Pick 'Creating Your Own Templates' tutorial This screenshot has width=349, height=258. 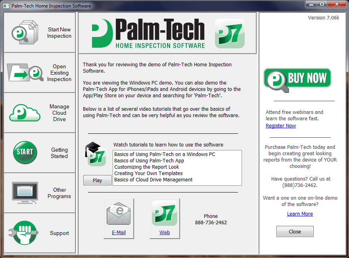148,173
